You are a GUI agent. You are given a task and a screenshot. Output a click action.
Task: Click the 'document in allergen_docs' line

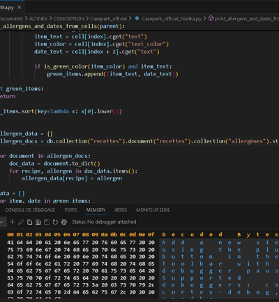pyautogui.click(x=45, y=156)
